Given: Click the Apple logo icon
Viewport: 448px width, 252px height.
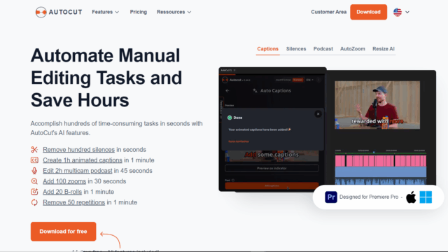Looking at the screenshot, I should pyautogui.click(x=411, y=197).
